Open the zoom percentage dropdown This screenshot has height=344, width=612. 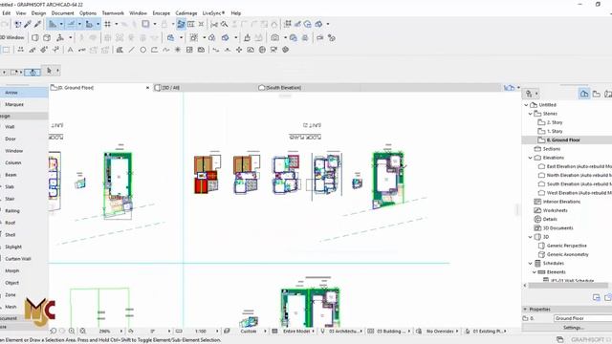[x=121, y=332]
